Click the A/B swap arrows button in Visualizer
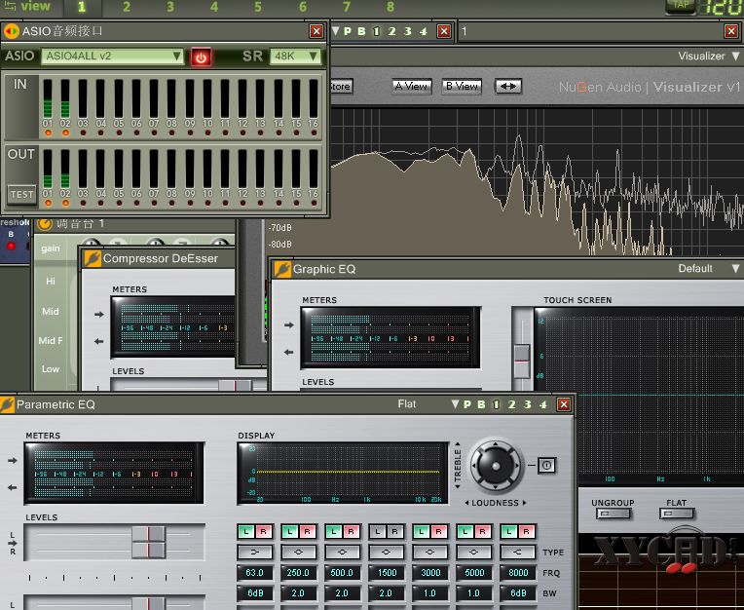Image resolution: width=744 pixels, height=610 pixels. coord(508,87)
